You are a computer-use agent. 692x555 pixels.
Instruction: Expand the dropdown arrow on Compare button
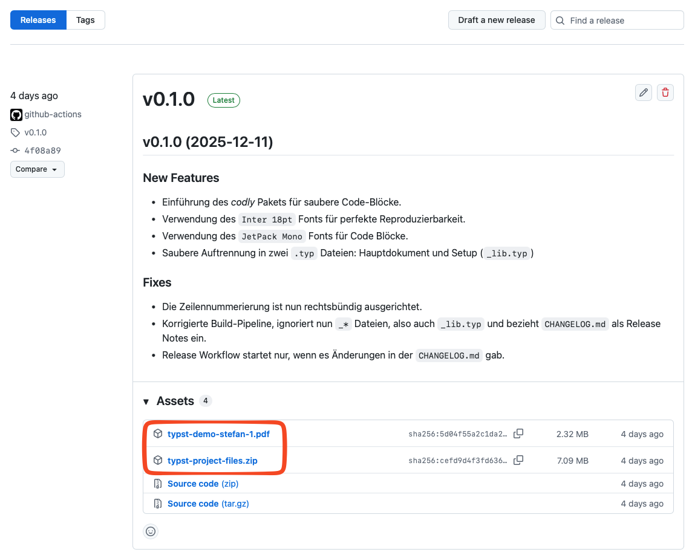pos(55,169)
